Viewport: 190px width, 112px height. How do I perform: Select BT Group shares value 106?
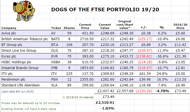[x=69, y=45]
